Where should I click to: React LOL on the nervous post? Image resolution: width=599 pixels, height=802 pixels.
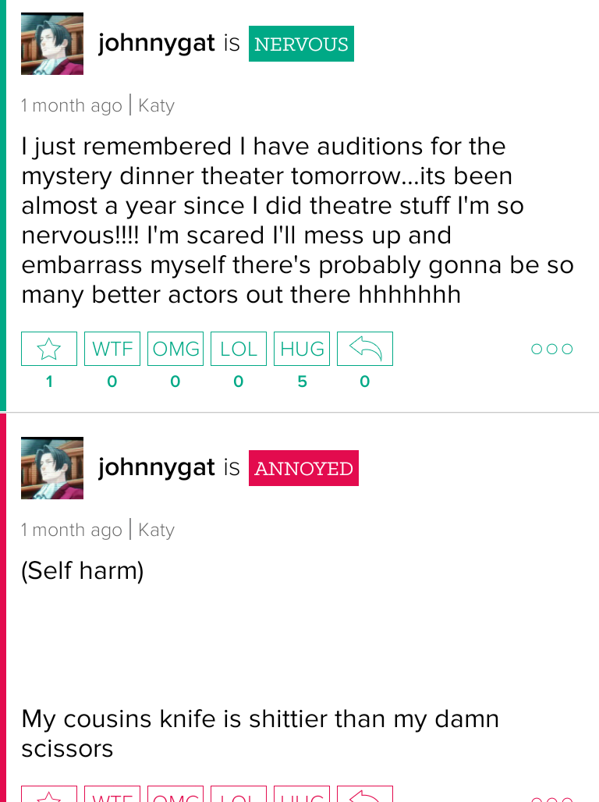pyautogui.click(x=239, y=349)
